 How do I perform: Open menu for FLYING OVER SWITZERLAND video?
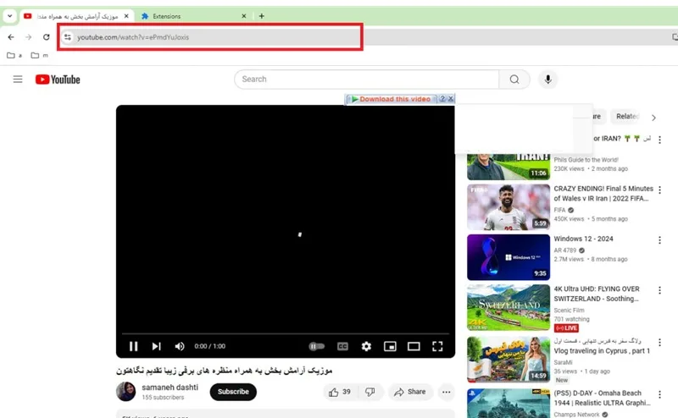pos(660,290)
